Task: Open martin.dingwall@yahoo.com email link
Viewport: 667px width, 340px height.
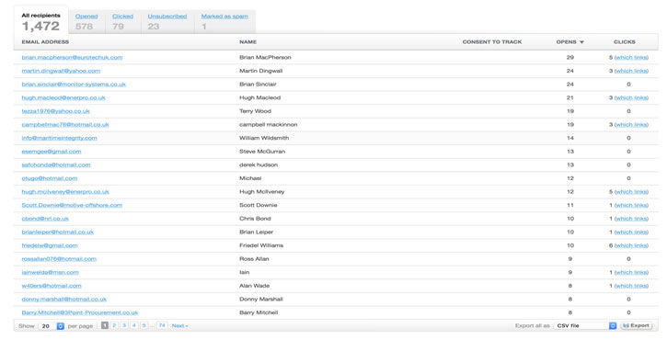Action: [61, 71]
